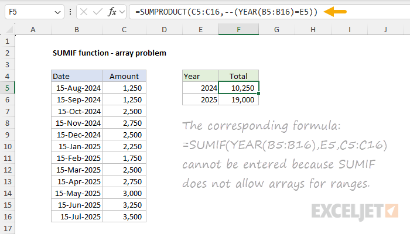Click amount 2,250 in the Jan-2025 row

(x=124, y=146)
